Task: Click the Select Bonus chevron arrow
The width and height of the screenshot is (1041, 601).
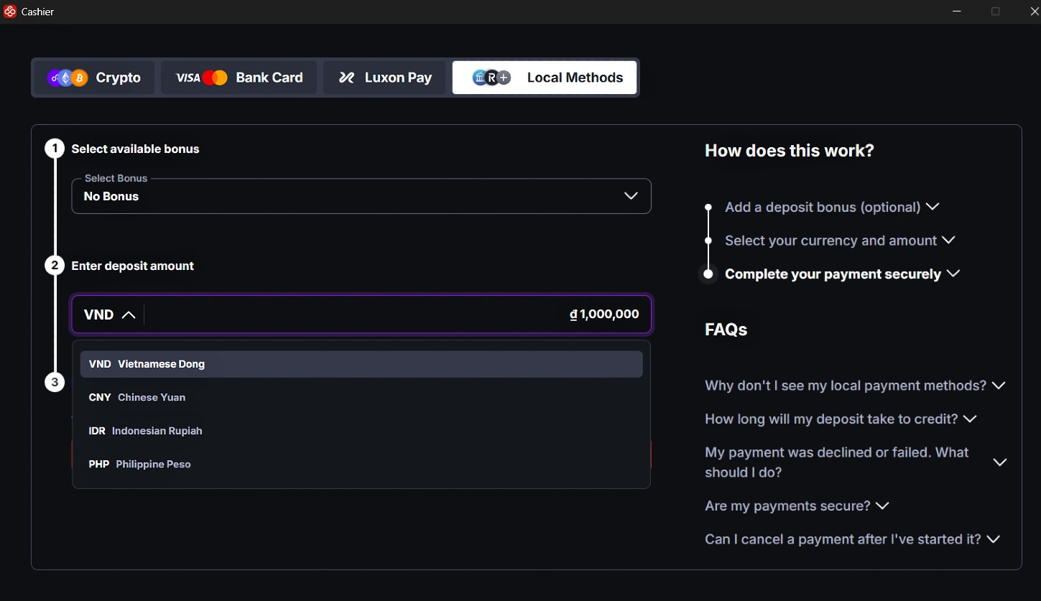Action: pos(631,196)
